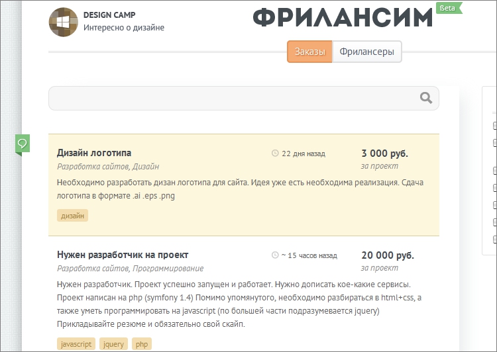Filter by the php tag
The width and height of the screenshot is (497, 352).
tap(142, 344)
